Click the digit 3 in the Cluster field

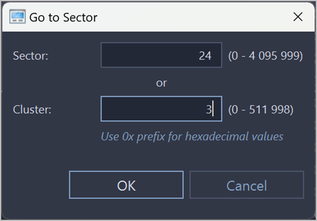[208, 110]
